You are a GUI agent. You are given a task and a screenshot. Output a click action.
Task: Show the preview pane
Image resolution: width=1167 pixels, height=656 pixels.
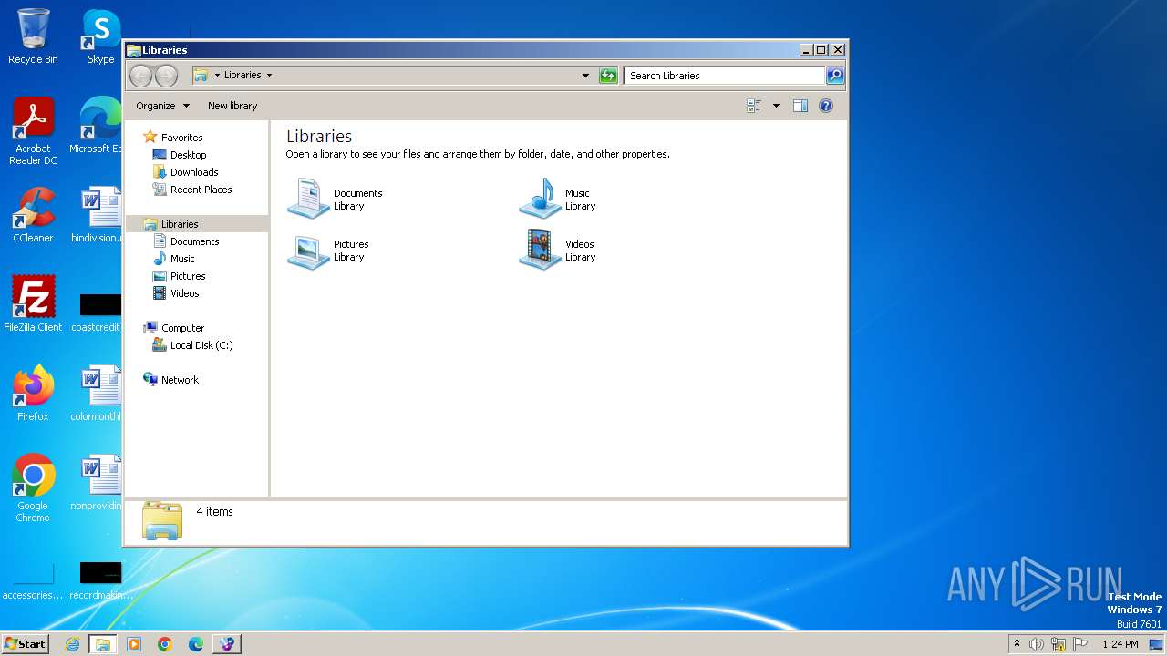pyautogui.click(x=800, y=106)
